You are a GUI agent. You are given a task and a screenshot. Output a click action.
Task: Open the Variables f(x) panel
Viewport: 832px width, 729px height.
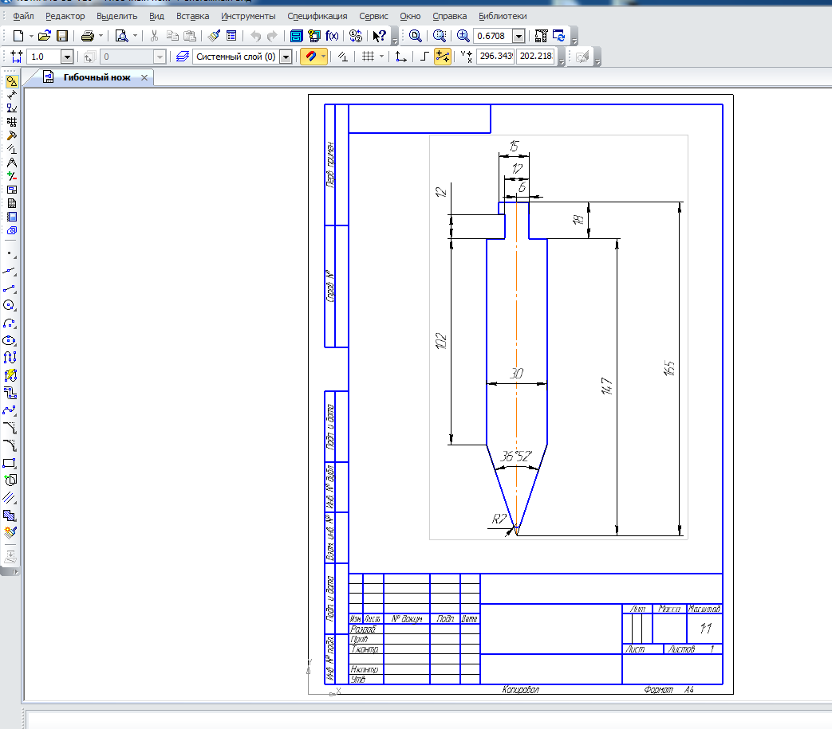point(332,36)
